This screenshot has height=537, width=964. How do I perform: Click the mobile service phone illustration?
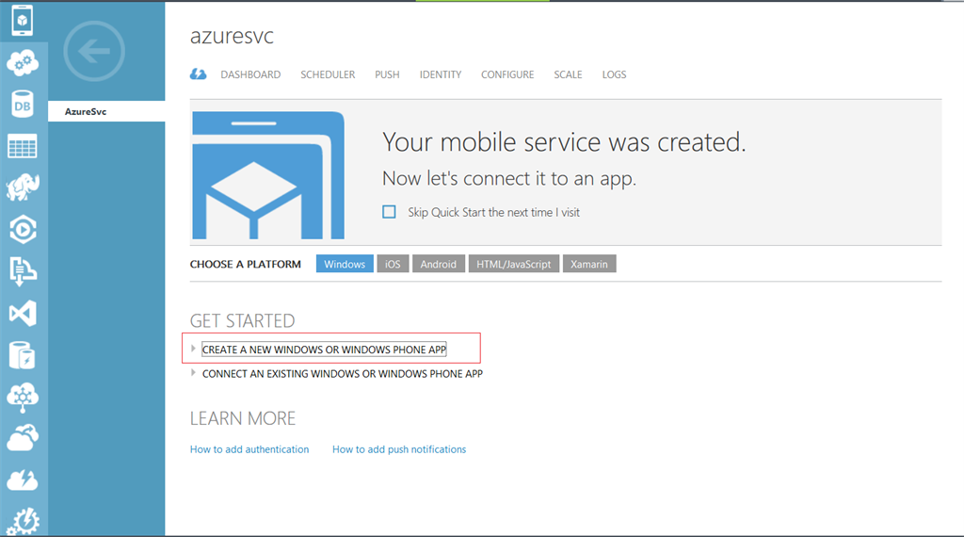(x=268, y=175)
